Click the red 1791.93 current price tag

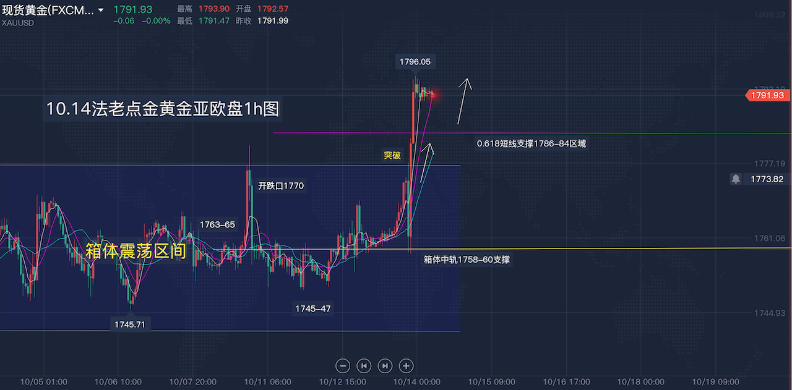tap(767, 95)
